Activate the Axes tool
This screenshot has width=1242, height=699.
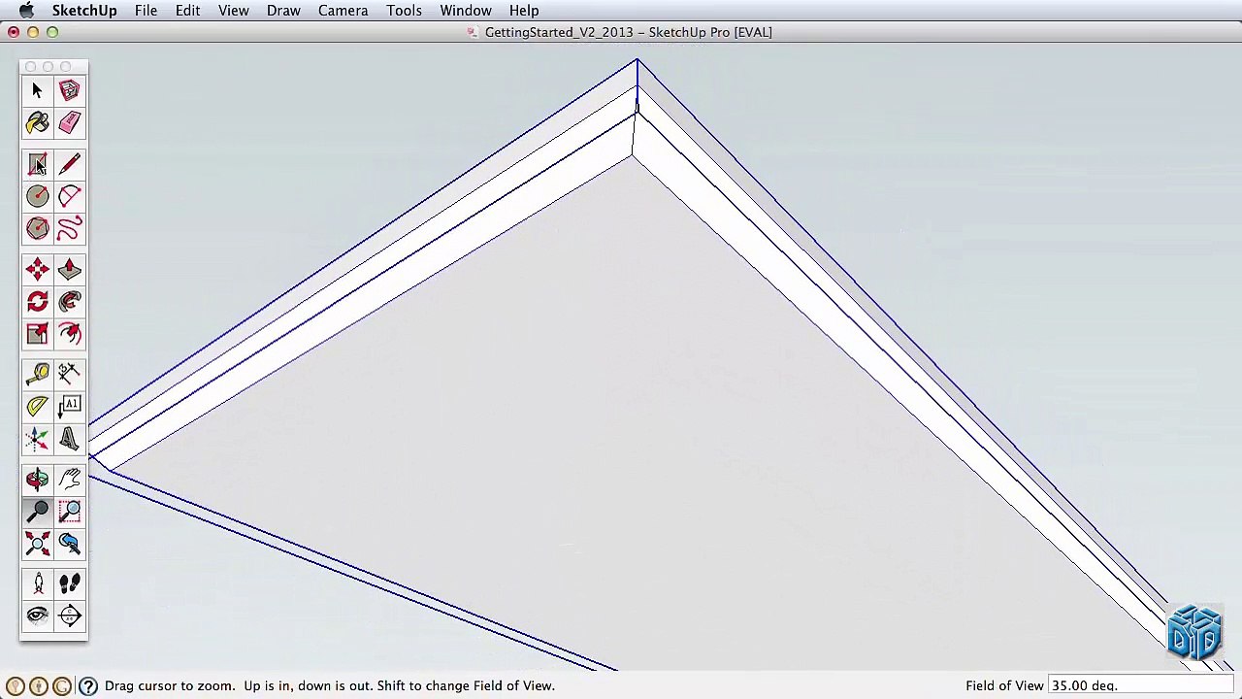(x=37, y=439)
